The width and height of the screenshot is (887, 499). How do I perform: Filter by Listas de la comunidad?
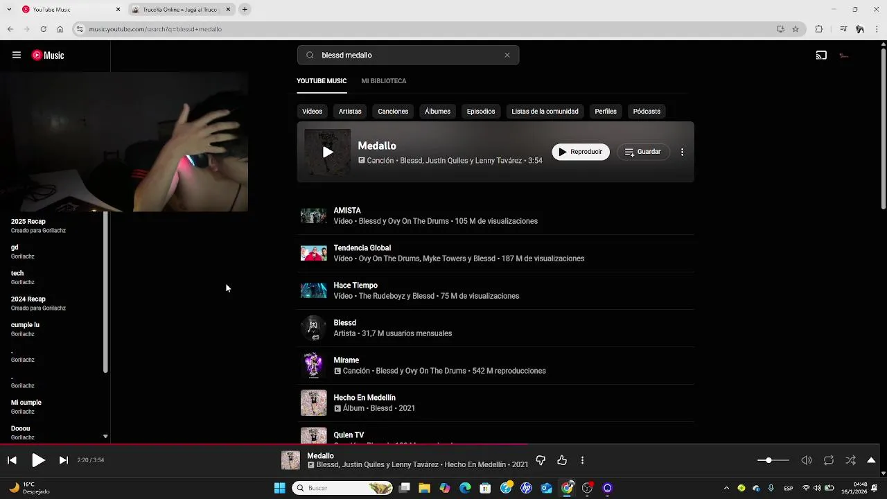point(545,111)
